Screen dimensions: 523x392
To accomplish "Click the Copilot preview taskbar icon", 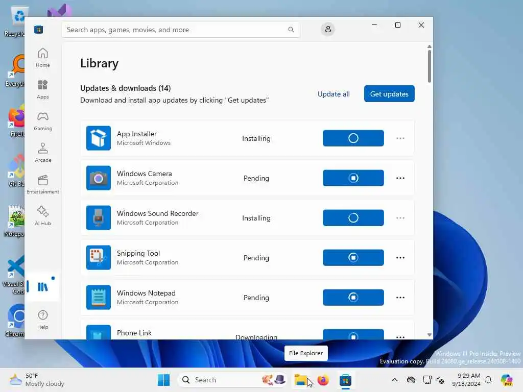I will pyautogui.click(x=506, y=380).
